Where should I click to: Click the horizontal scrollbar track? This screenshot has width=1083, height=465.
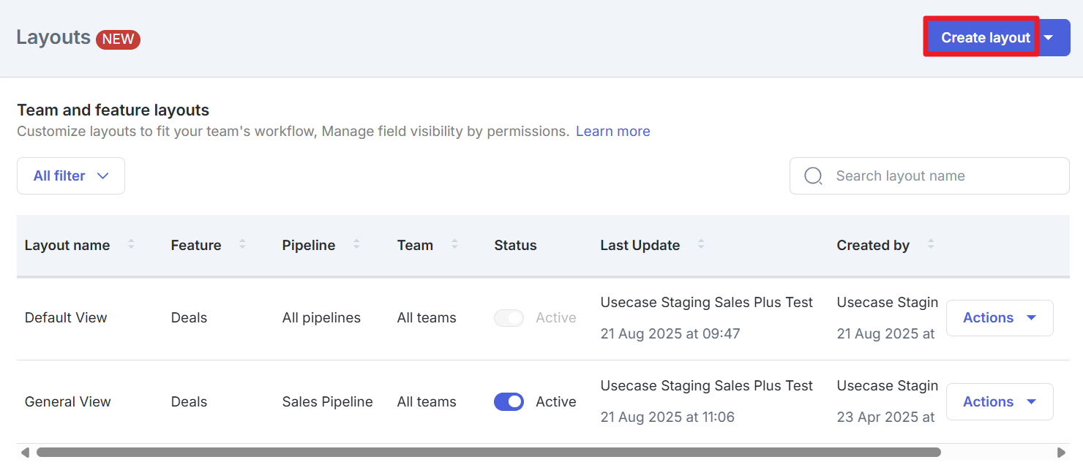click(483, 452)
